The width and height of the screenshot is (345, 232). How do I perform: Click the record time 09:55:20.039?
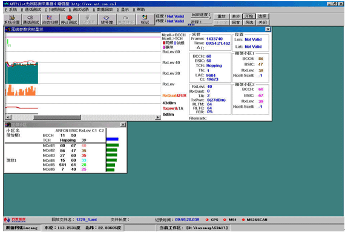(x=187, y=219)
